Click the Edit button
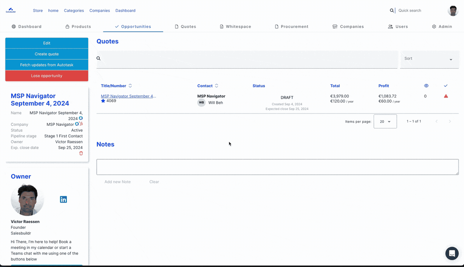 pos(47,43)
